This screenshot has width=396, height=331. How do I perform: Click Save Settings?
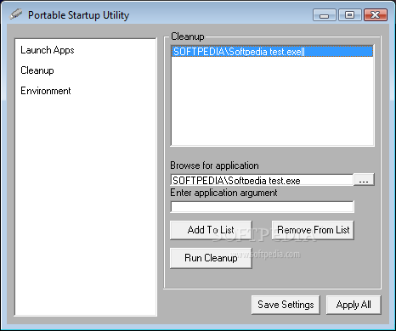tap(286, 305)
